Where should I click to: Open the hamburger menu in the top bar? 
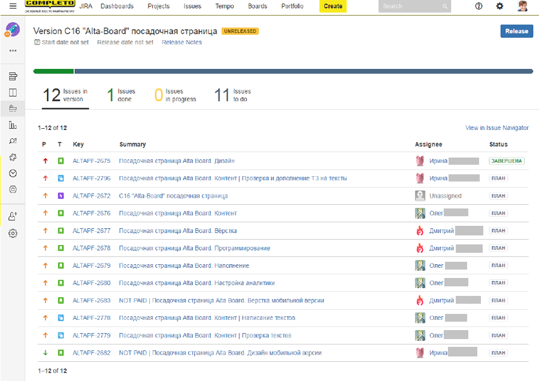coord(13,6)
